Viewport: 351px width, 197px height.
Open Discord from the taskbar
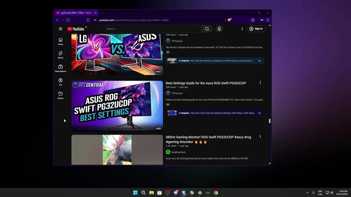click(x=176, y=193)
